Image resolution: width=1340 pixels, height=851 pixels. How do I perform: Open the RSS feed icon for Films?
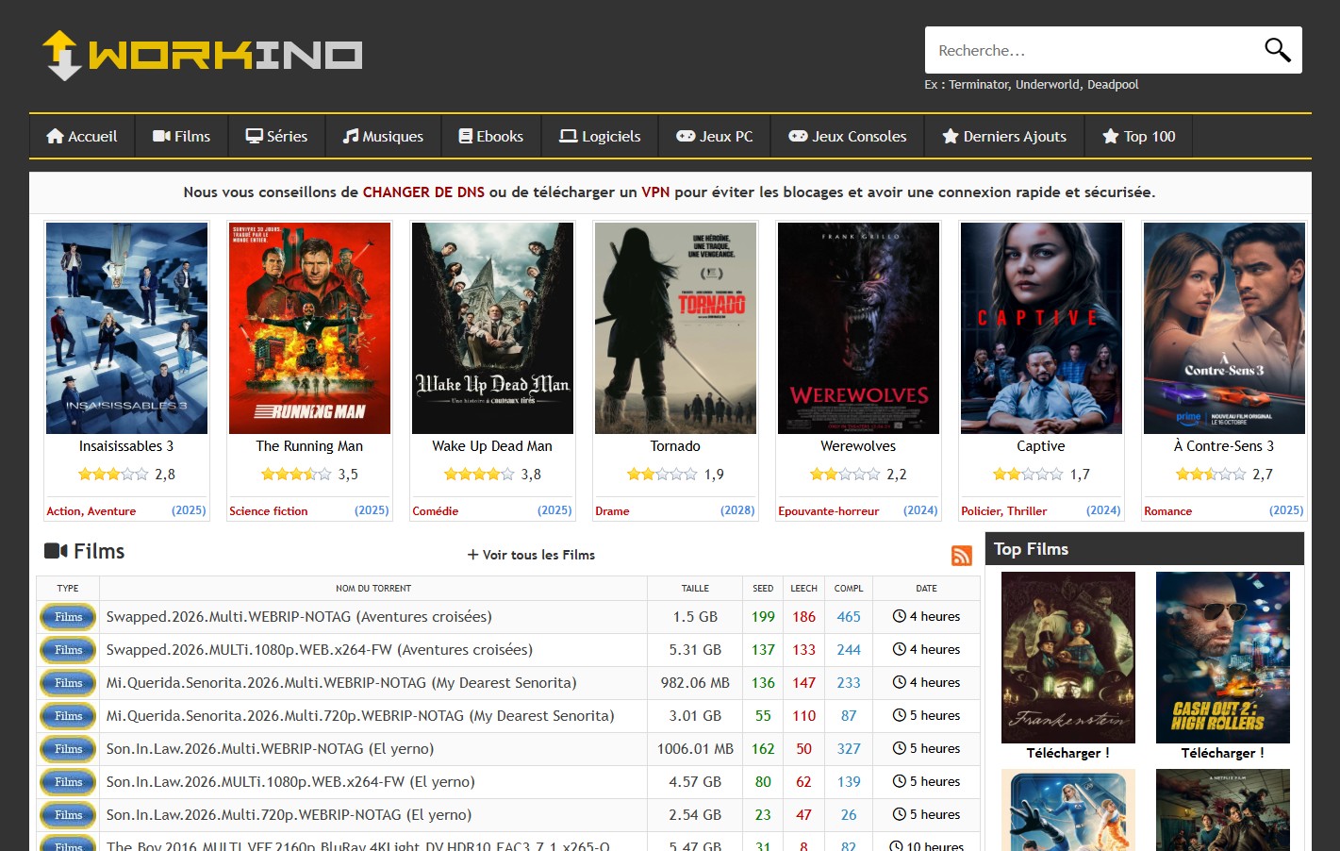pos(962,556)
